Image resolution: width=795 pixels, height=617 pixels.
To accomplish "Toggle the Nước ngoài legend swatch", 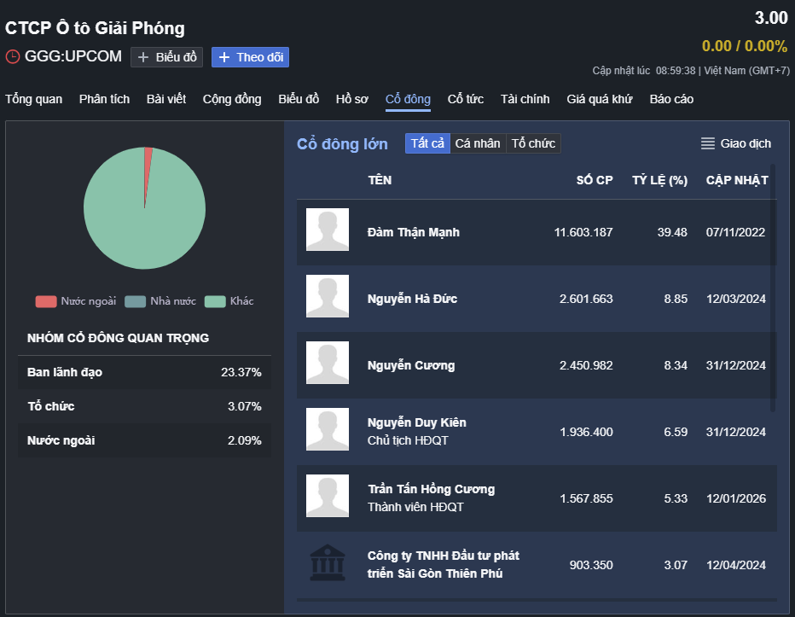I will 46,301.
